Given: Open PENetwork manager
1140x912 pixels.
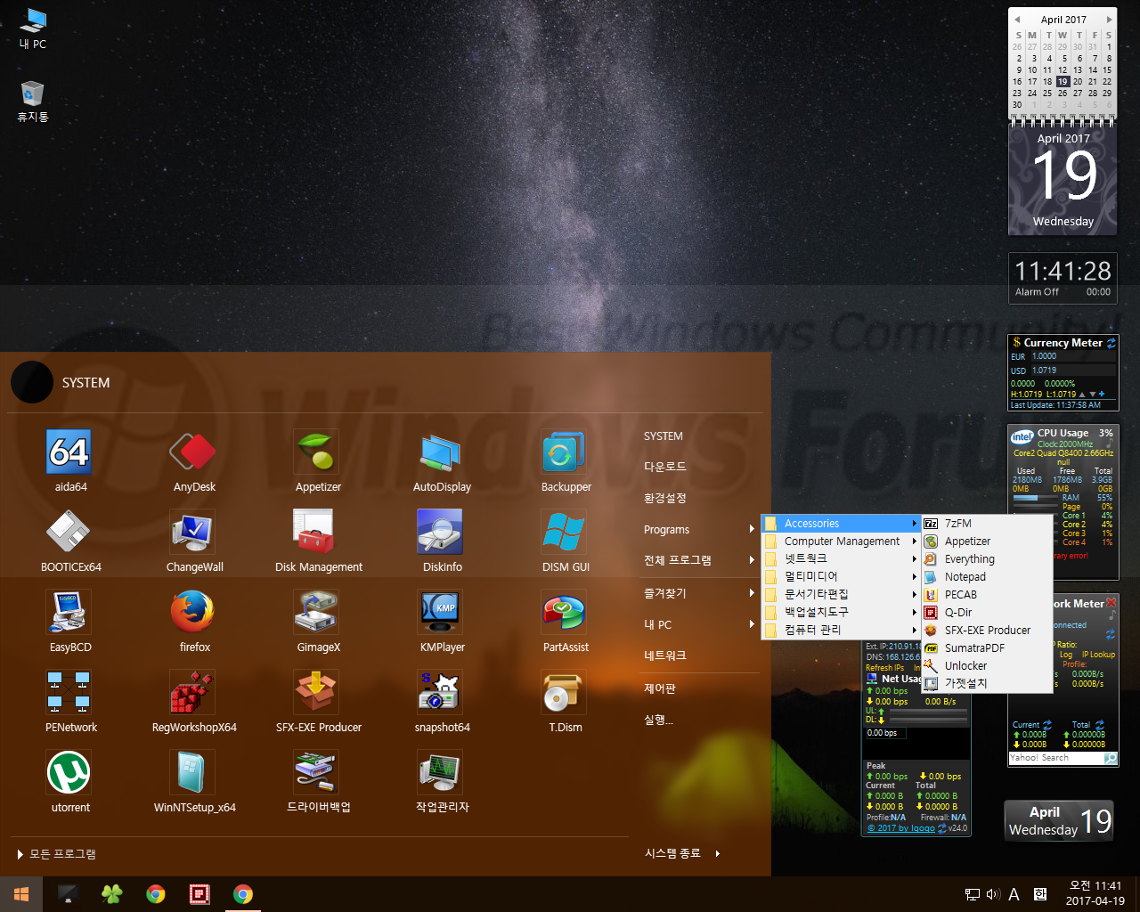Looking at the screenshot, I should click(70, 702).
